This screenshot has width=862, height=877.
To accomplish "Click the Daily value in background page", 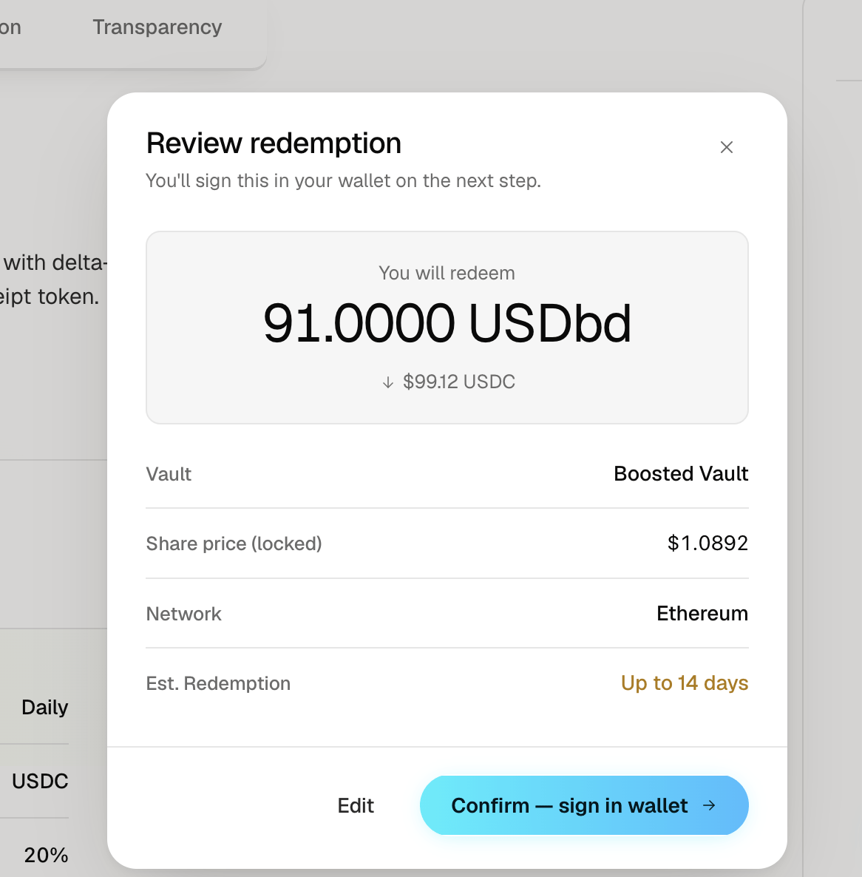I will pyautogui.click(x=44, y=708).
